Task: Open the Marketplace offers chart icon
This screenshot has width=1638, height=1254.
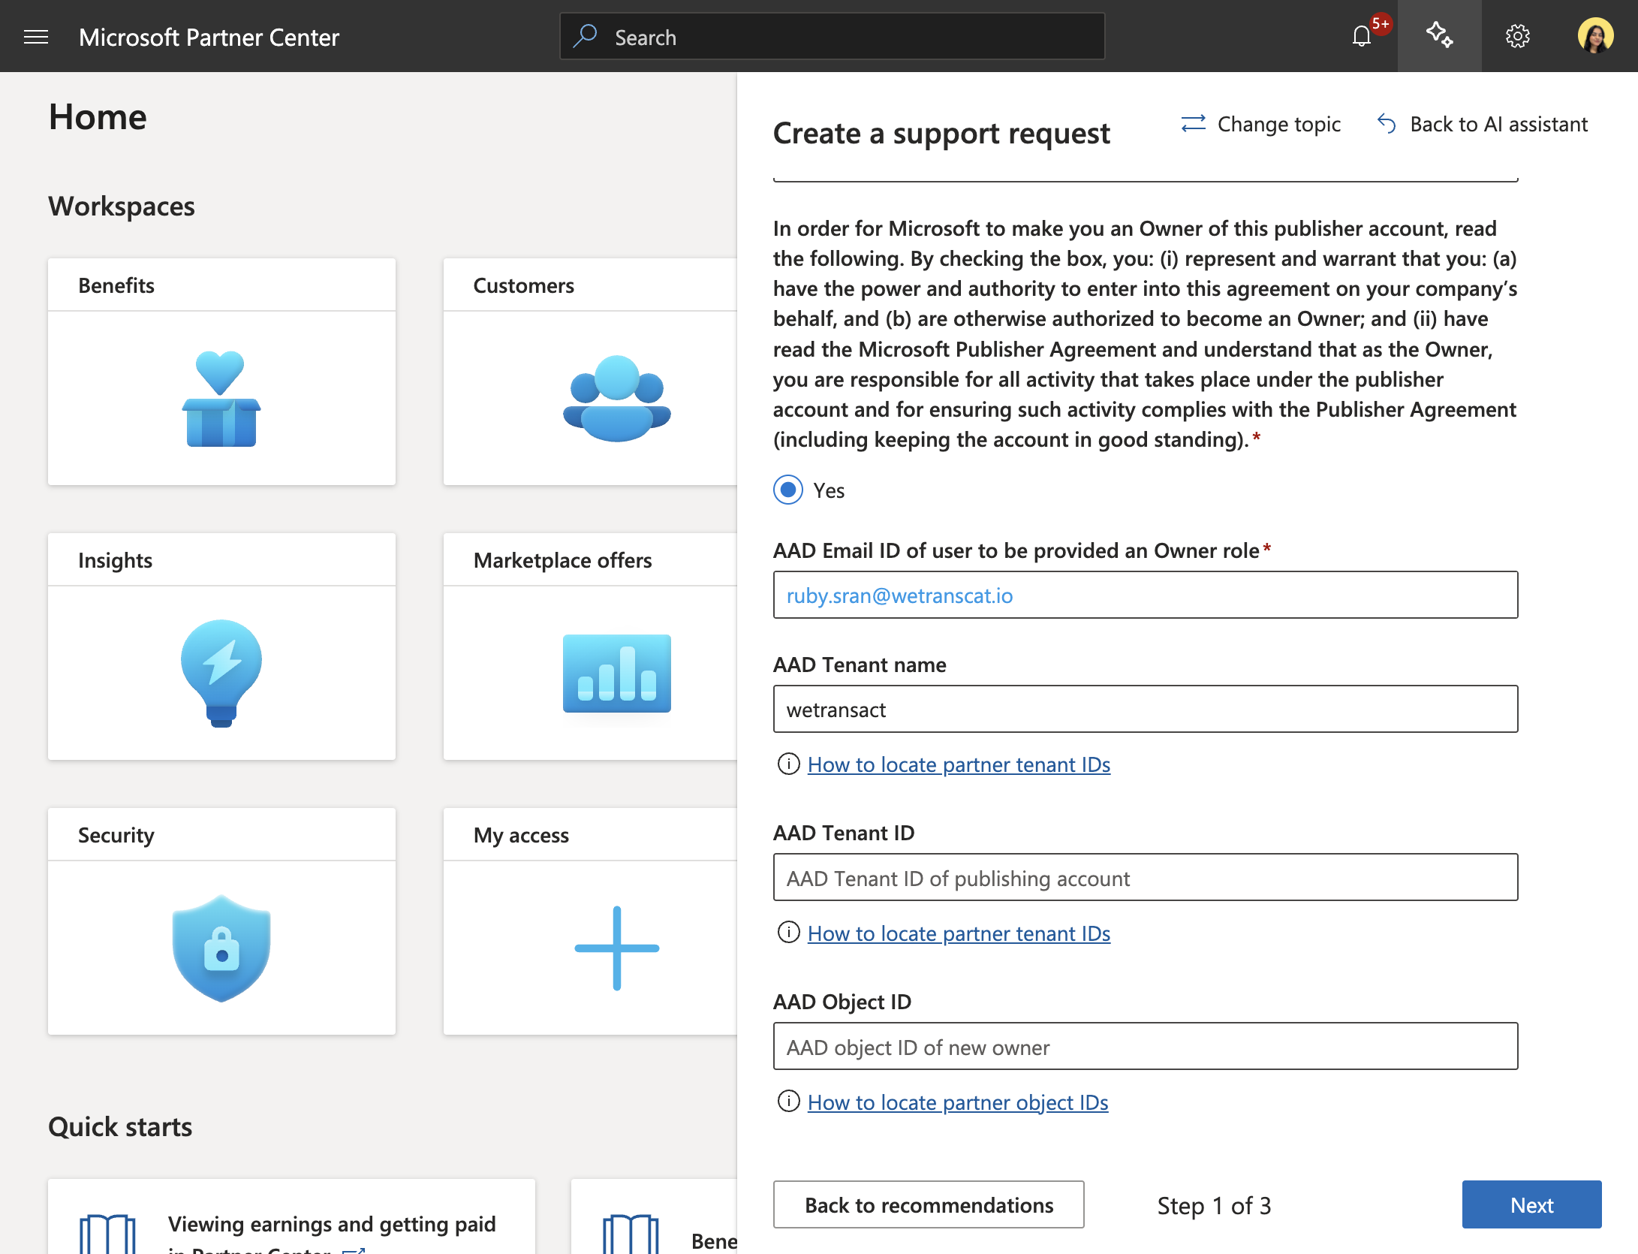Action: pos(616,674)
